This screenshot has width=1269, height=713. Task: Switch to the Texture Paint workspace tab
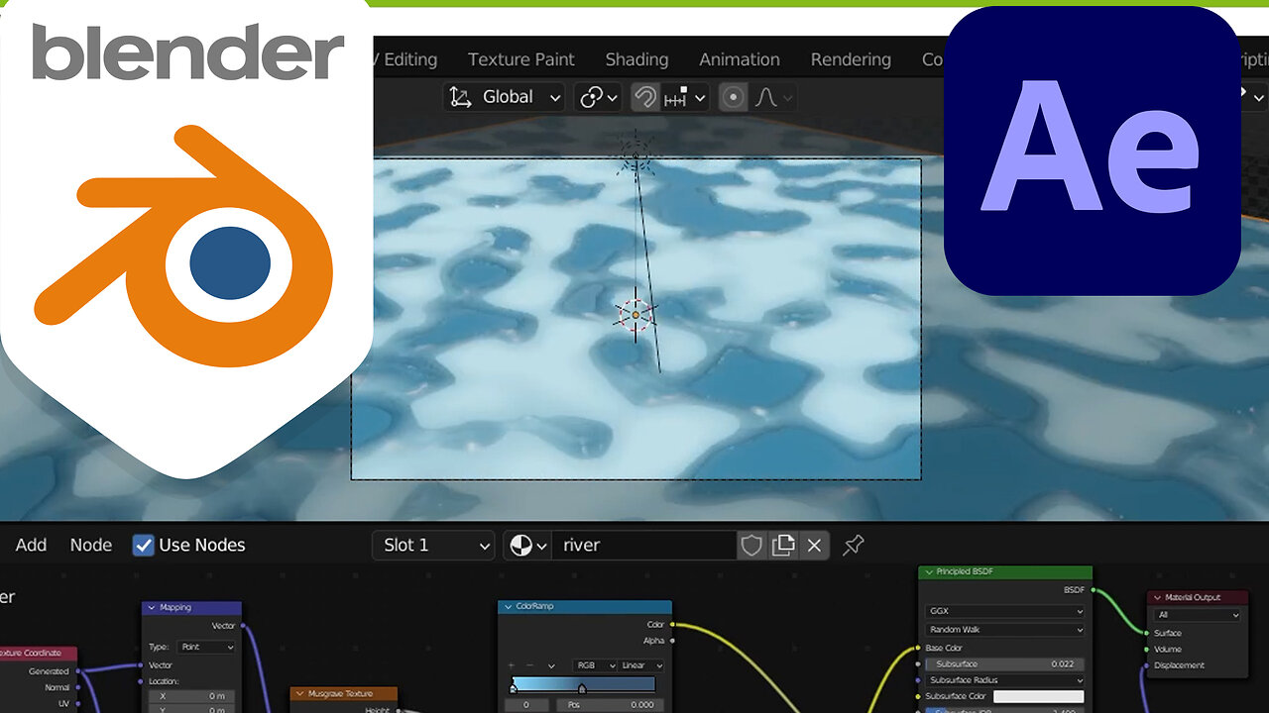click(x=521, y=59)
